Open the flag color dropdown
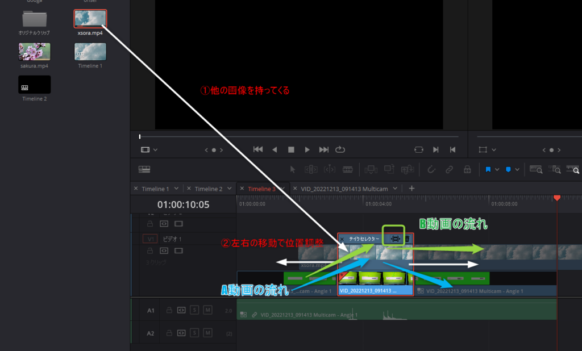The width and height of the screenshot is (582, 351). [497, 170]
